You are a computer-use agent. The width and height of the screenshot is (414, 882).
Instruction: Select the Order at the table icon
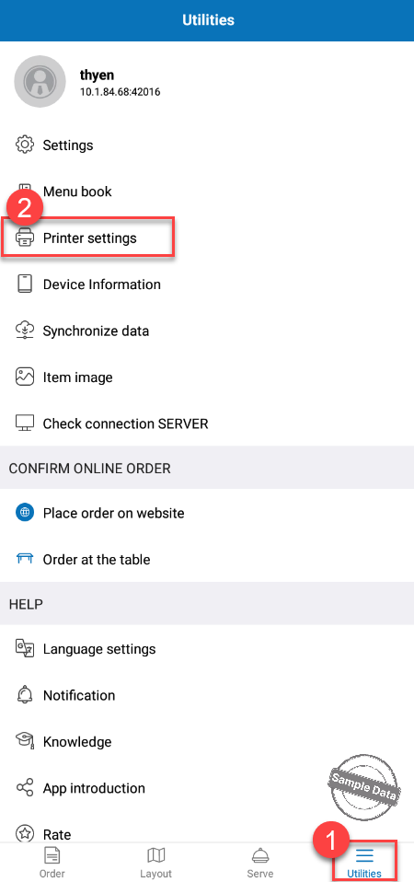click(x=25, y=559)
